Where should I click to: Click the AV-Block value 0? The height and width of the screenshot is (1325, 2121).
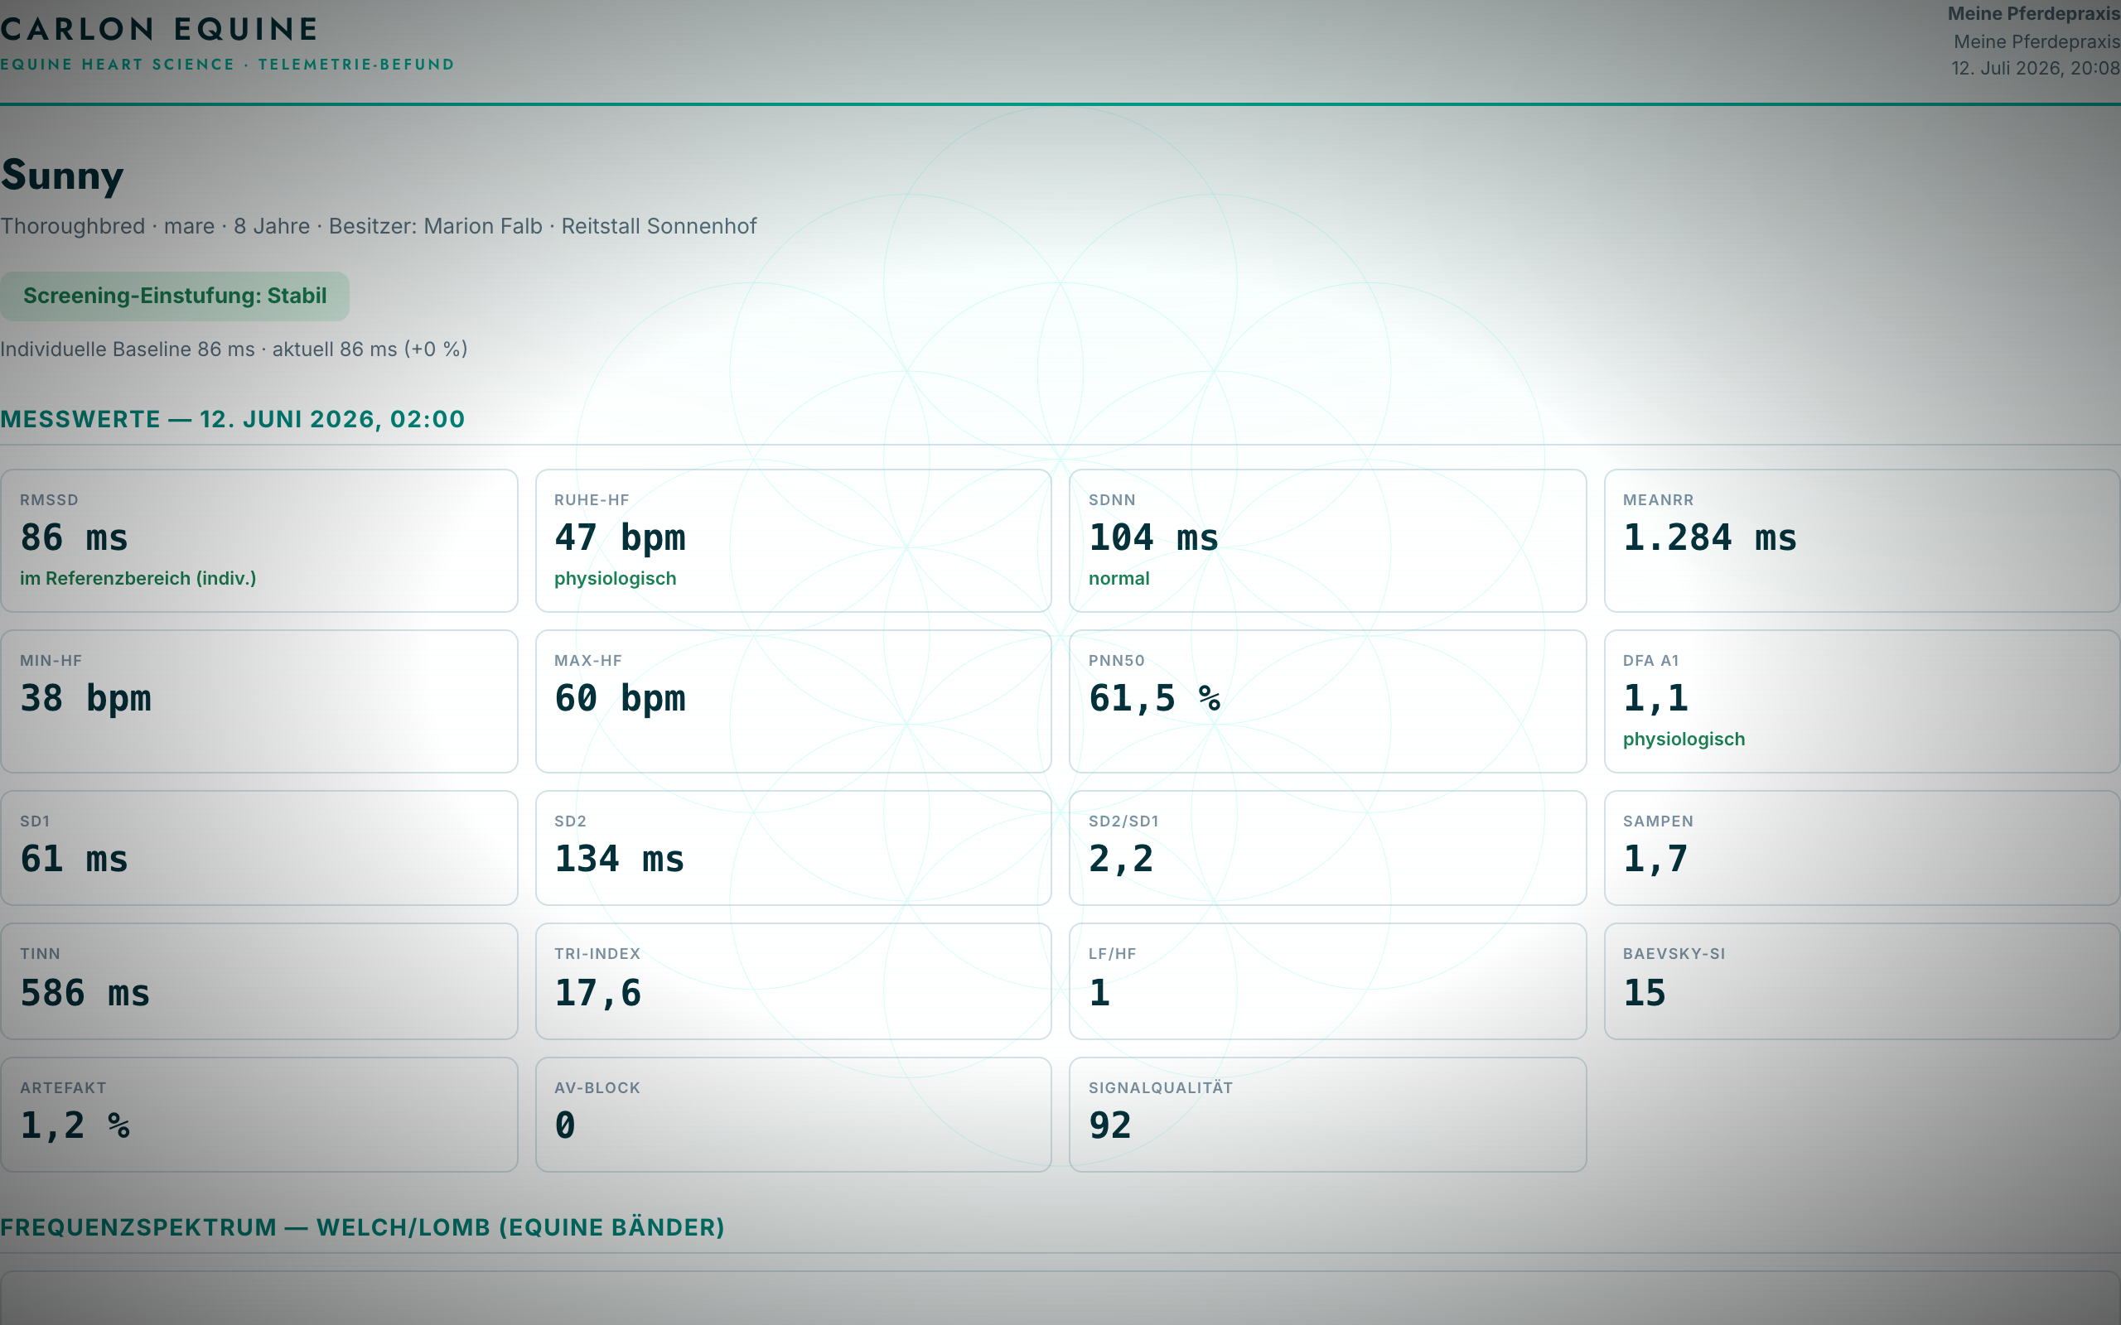tap(565, 1125)
